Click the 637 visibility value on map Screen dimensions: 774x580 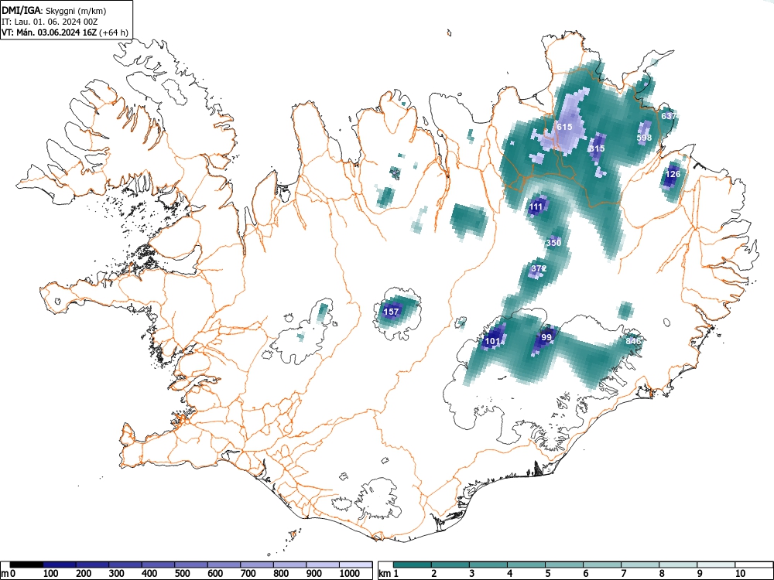(669, 116)
